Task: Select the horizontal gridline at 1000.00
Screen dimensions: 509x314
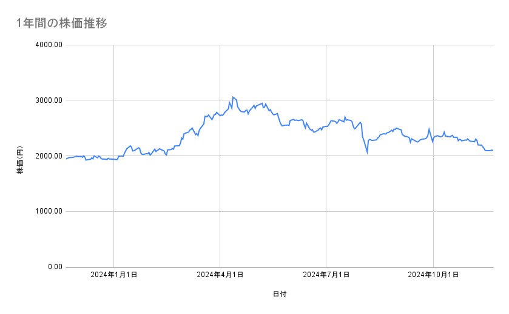Action: [x=279, y=211]
